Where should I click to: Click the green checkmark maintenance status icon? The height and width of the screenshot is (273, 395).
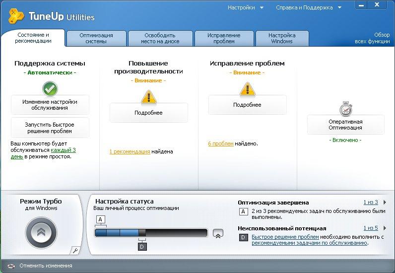[x=50, y=88]
